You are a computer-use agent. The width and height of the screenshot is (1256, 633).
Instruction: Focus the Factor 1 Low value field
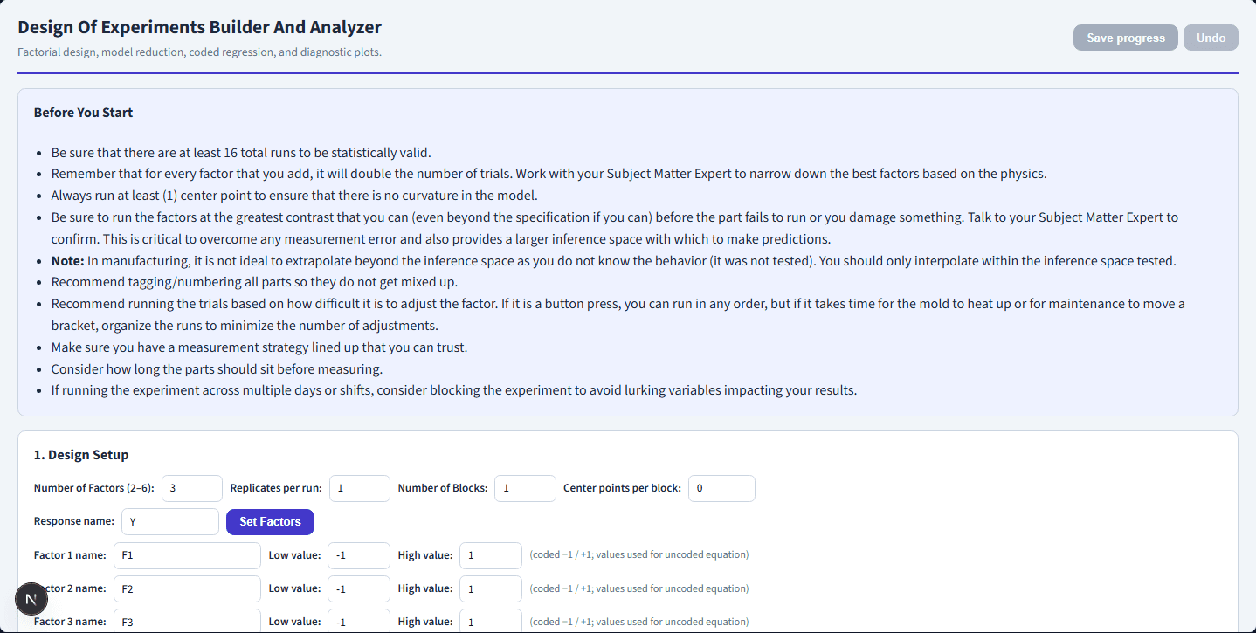(359, 555)
